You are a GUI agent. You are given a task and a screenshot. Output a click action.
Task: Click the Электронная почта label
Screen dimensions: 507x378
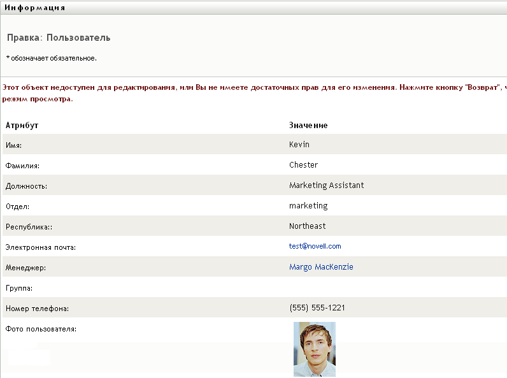[x=40, y=247]
